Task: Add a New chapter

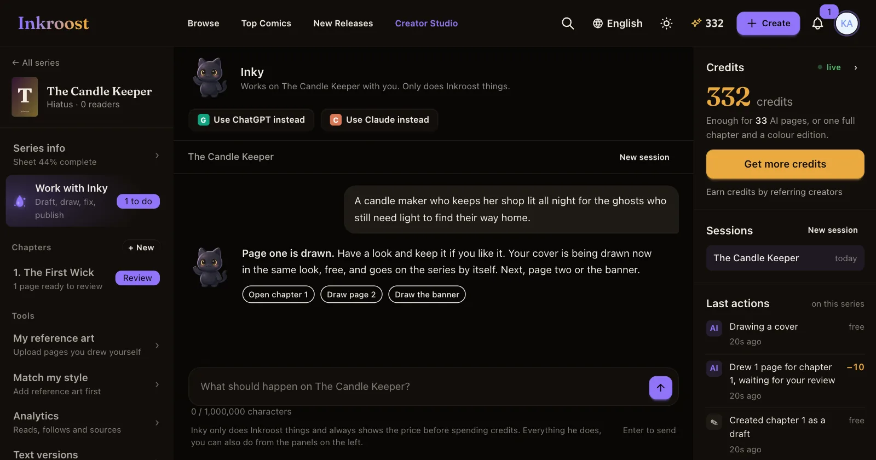Action: pos(141,248)
